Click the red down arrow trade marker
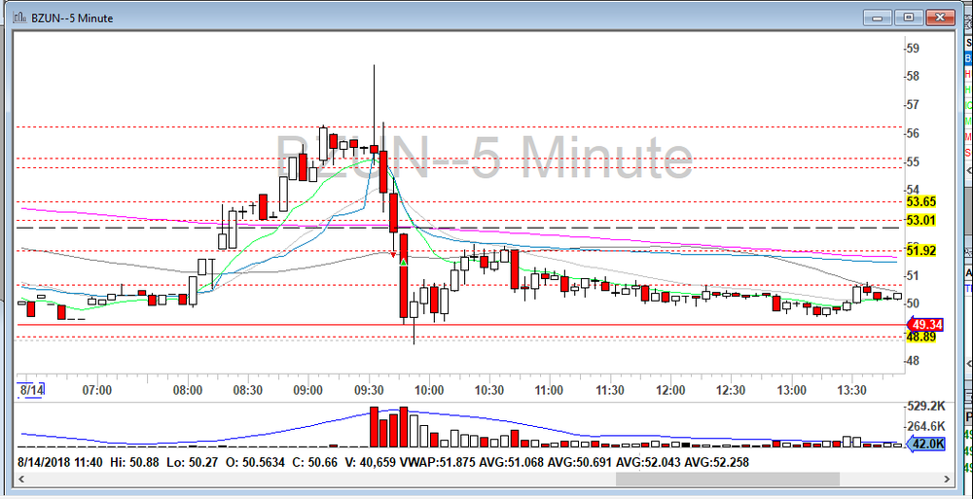This screenshot has height=499, width=973. click(394, 256)
